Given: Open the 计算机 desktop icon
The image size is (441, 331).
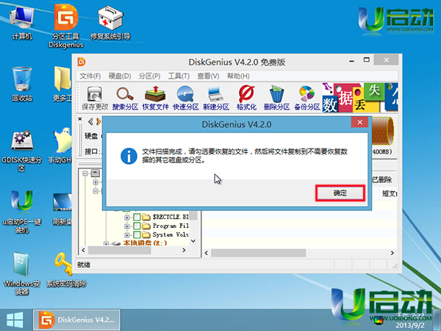Looking at the screenshot, I should [x=22, y=23].
